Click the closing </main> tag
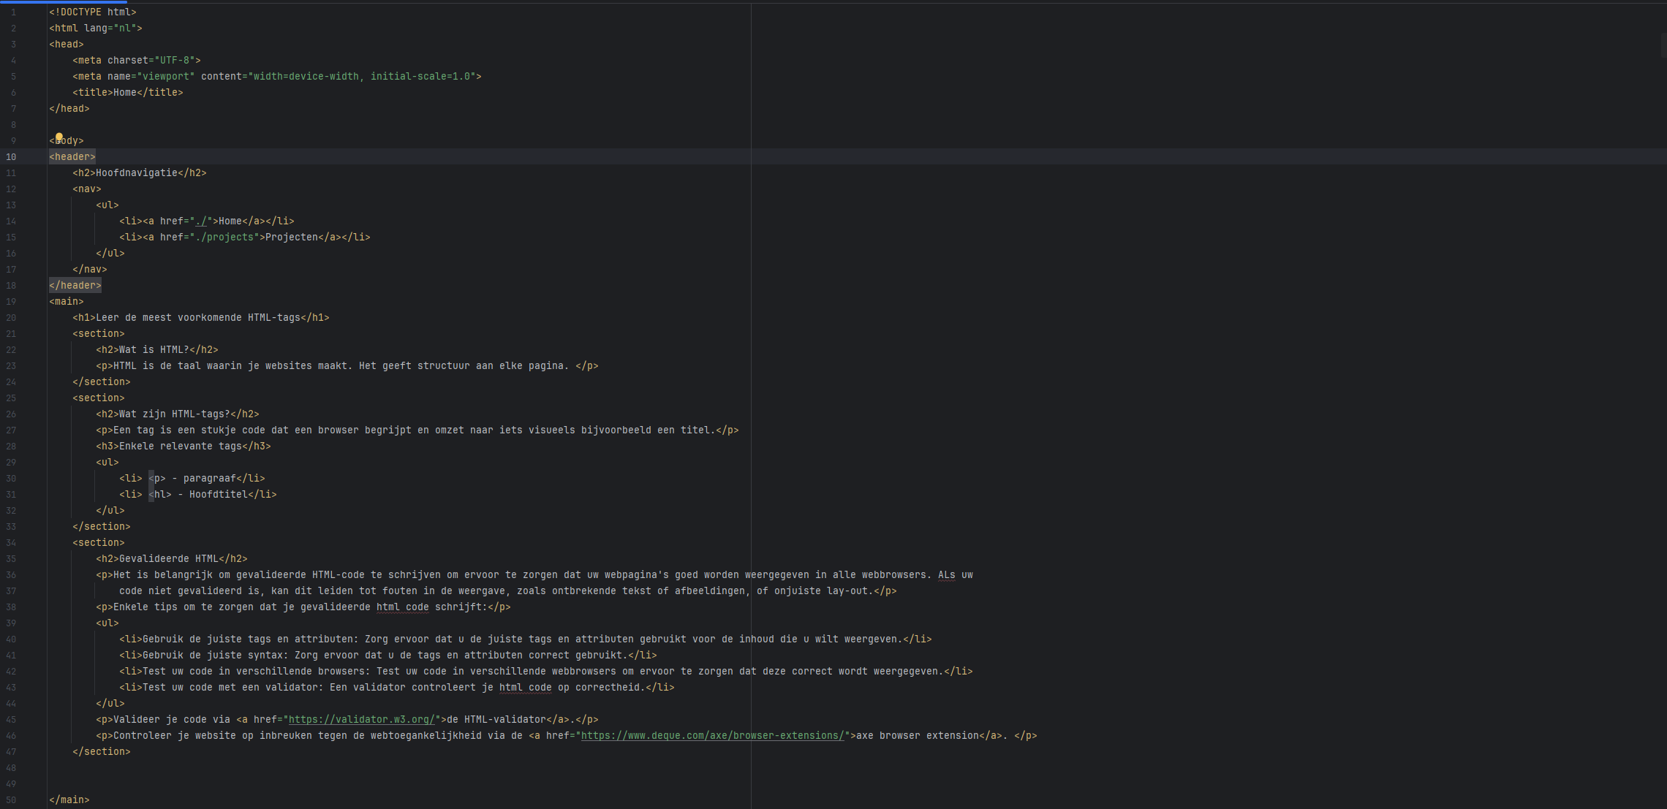The width and height of the screenshot is (1667, 809). pyautogui.click(x=69, y=800)
